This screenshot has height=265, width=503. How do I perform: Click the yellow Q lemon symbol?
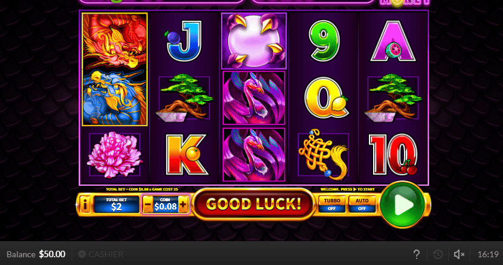(x=326, y=98)
